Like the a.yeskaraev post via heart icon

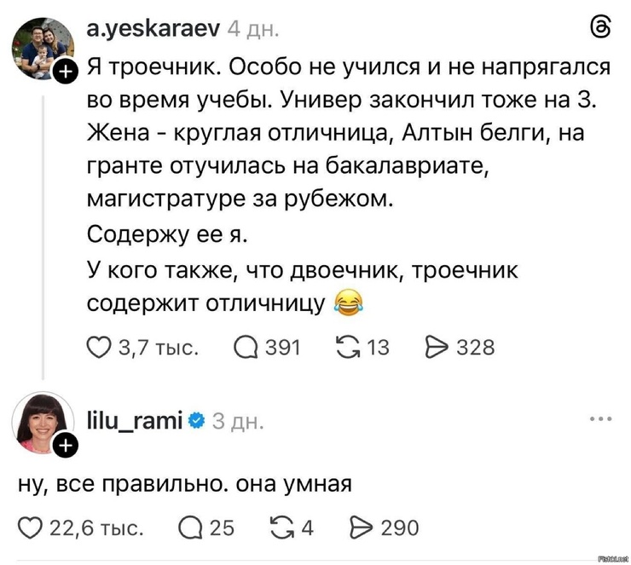tap(101, 347)
